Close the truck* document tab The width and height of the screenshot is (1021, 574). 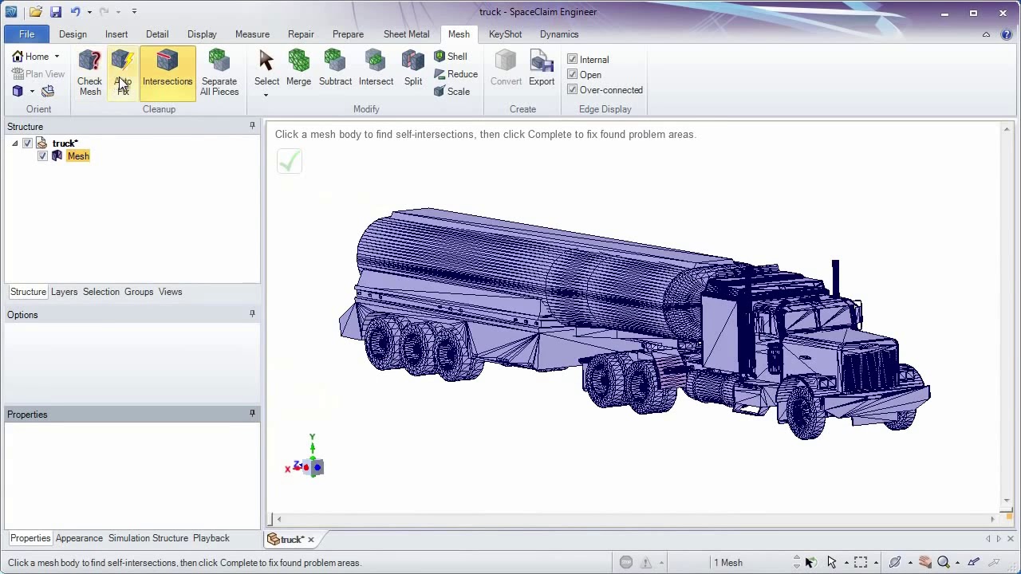311,540
